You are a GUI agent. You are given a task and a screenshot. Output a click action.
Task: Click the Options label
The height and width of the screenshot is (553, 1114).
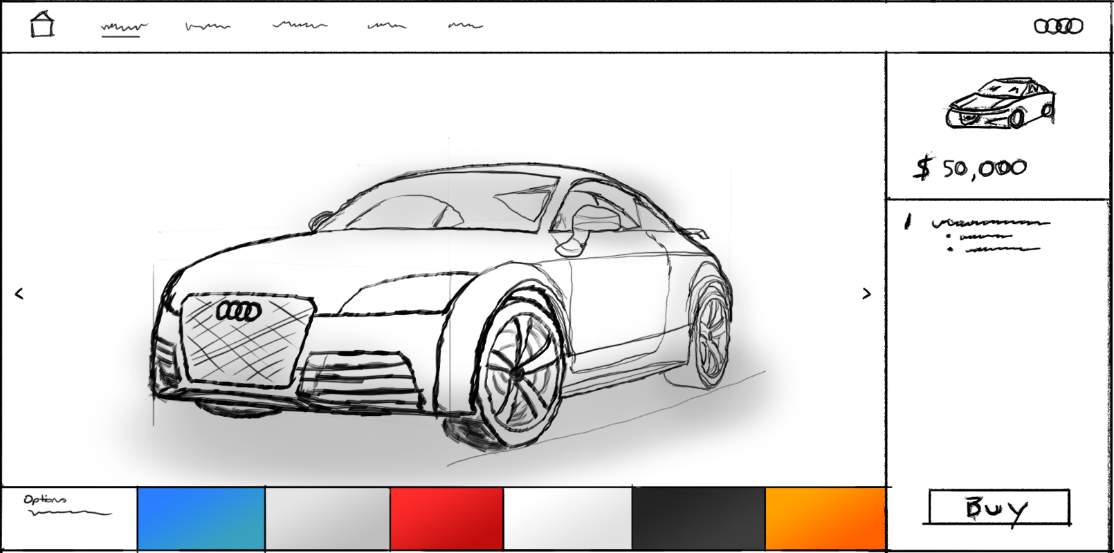(45, 499)
